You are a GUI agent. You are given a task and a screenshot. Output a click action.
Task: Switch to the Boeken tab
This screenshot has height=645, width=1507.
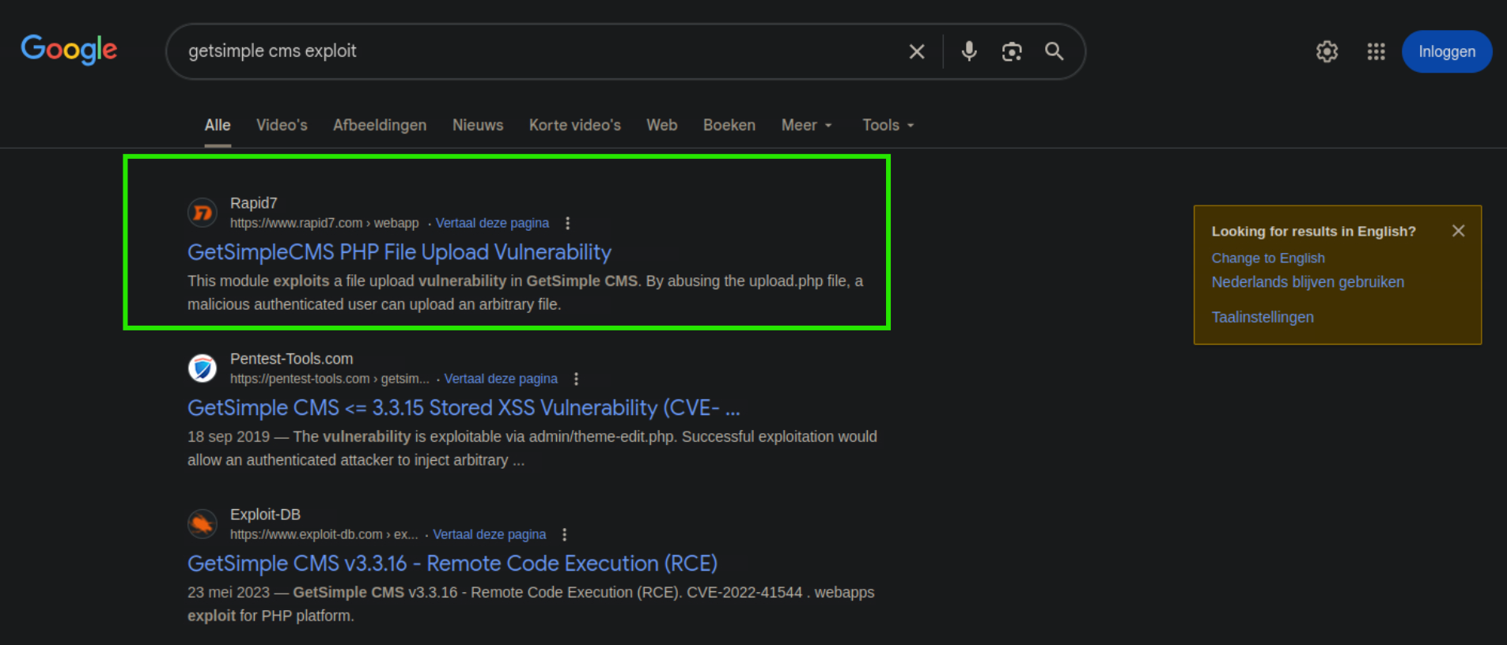tap(729, 125)
